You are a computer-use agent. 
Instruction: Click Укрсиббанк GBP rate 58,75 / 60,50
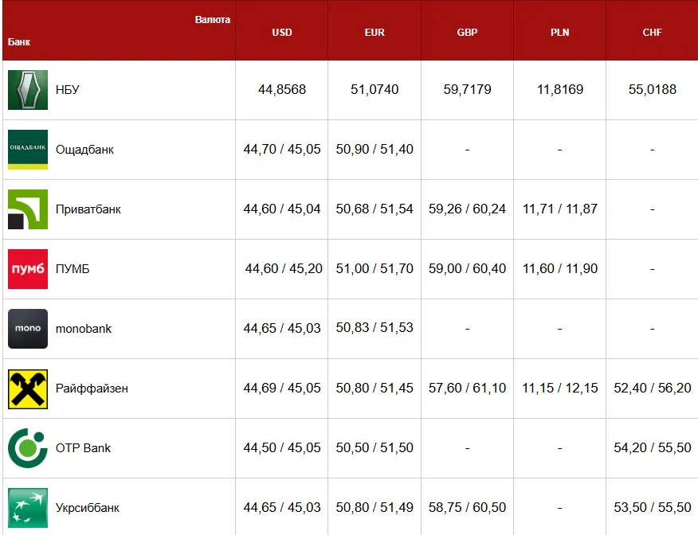point(467,507)
